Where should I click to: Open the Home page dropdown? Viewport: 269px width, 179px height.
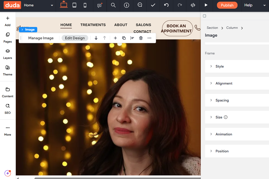click(38, 5)
